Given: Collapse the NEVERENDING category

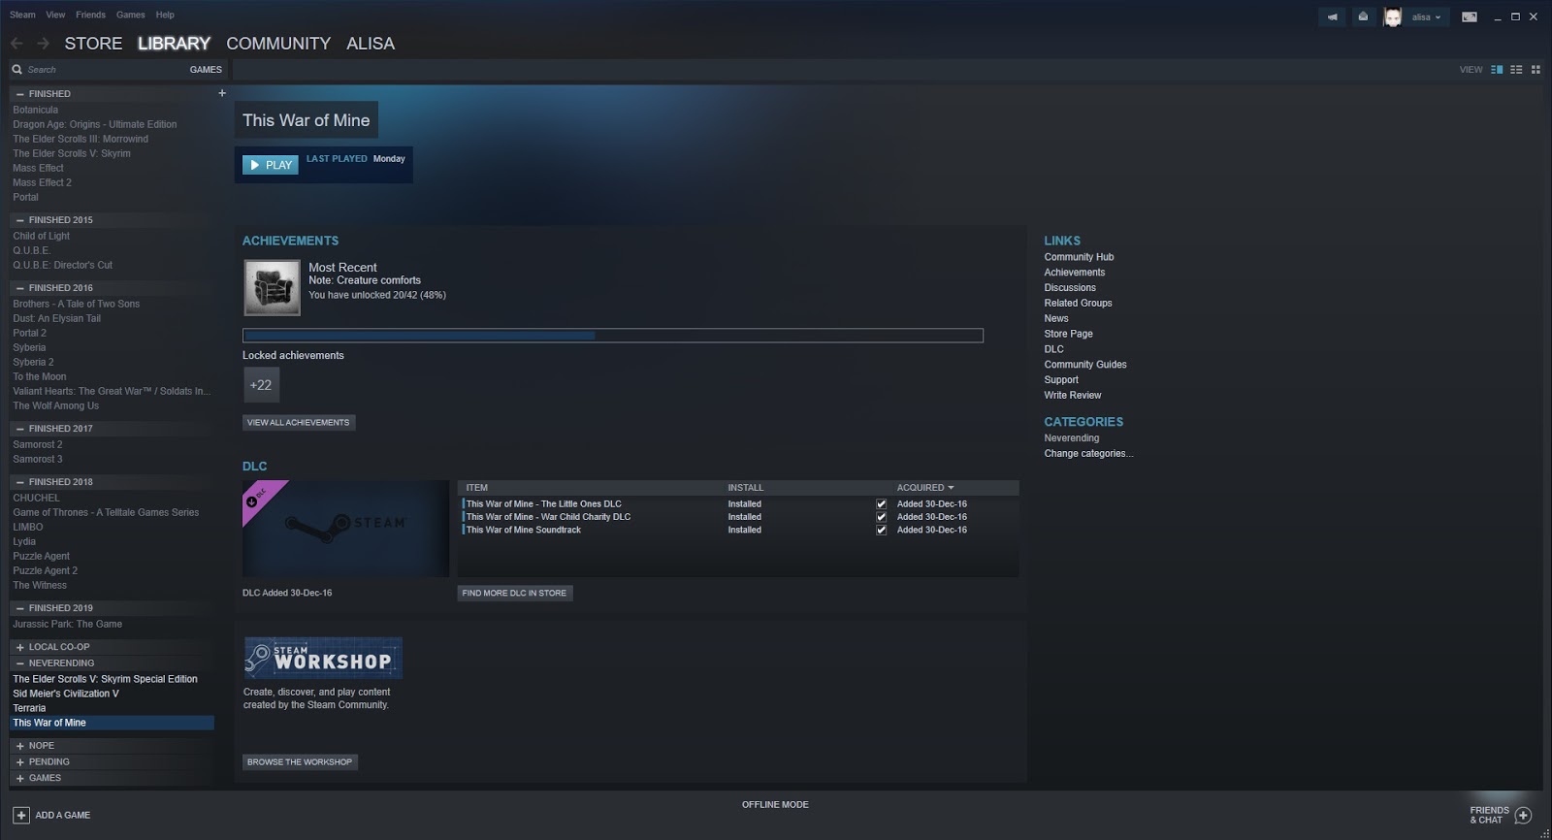Looking at the screenshot, I should coord(20,663).
